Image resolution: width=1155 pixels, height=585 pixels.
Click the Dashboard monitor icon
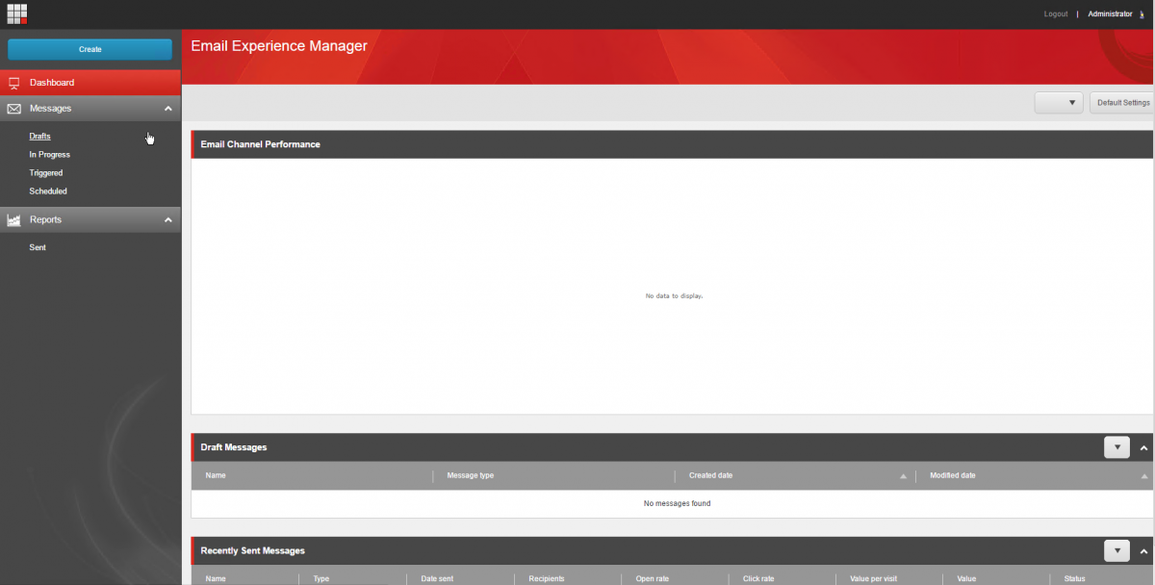tap(14, 83)
